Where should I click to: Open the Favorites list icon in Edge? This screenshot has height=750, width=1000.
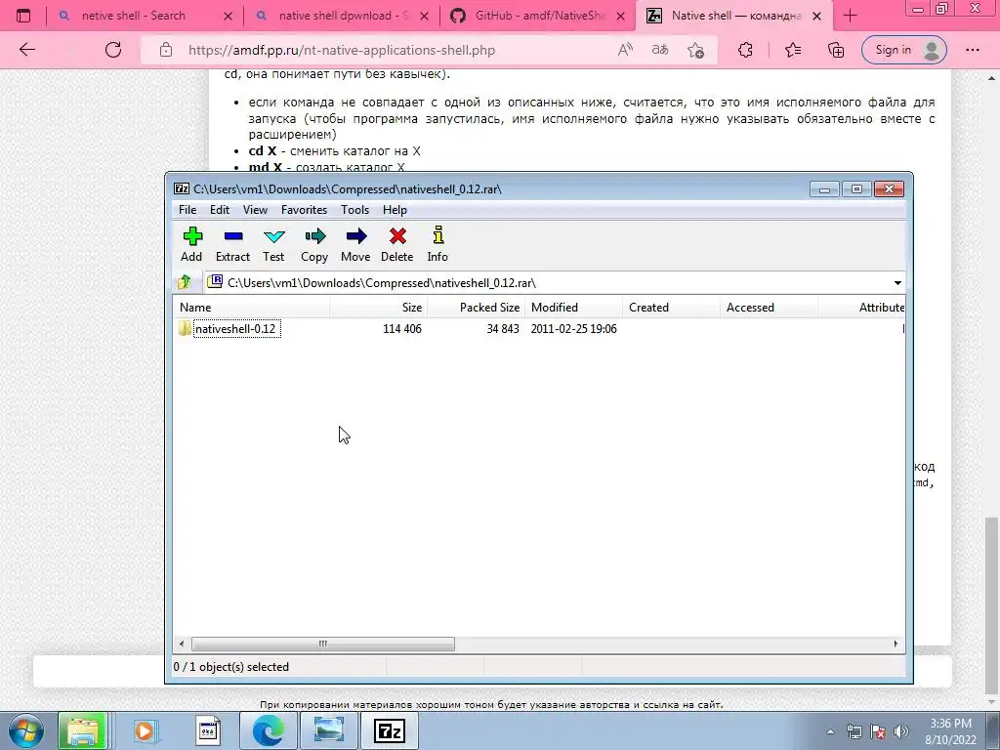click(793, 50)
